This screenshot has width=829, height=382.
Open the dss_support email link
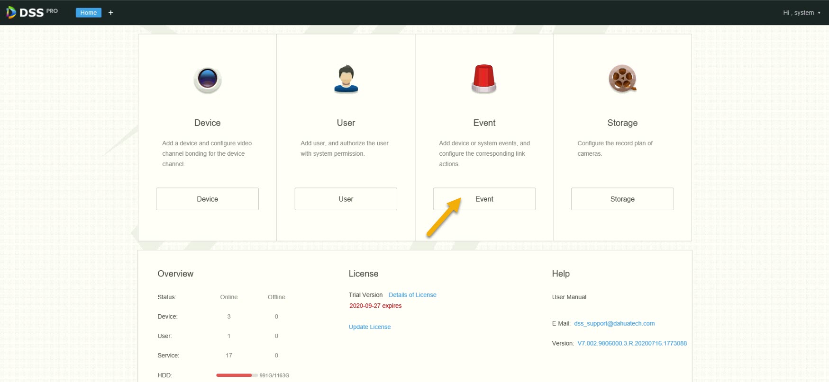pyautogui.click(x=614, y=324)
